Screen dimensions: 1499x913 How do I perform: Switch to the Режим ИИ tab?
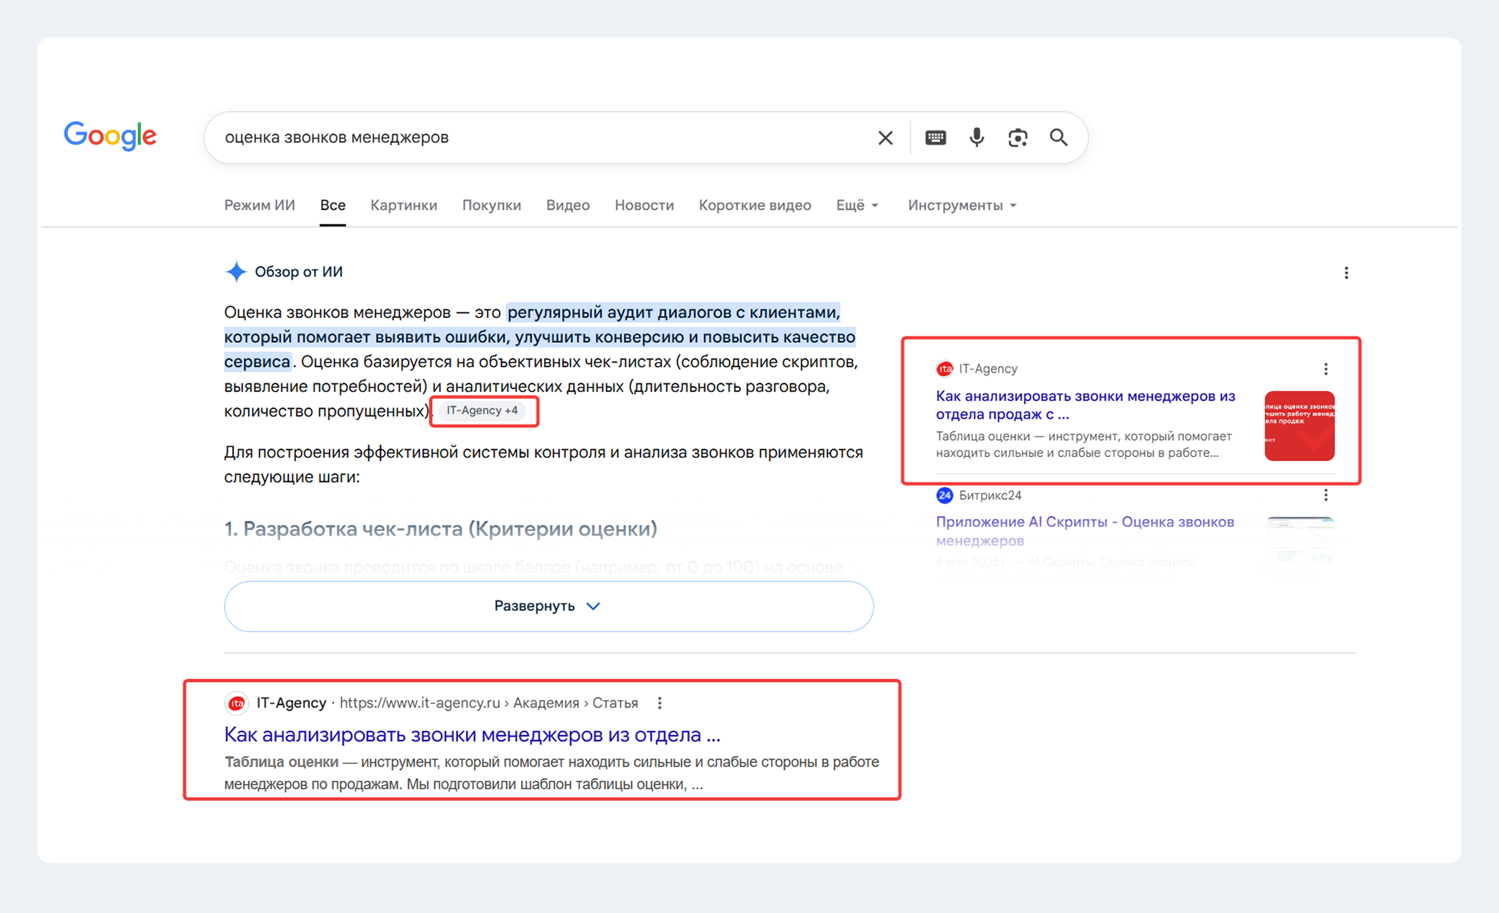pyautogui.click(x=260, y=205)
